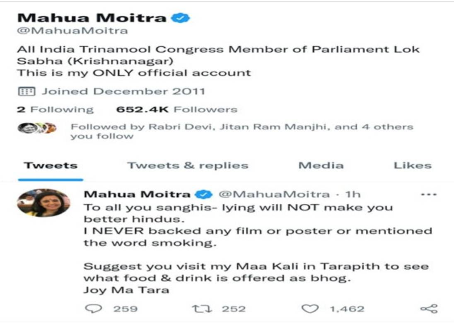Click the verified badge beside the profile name

point(180,18)
